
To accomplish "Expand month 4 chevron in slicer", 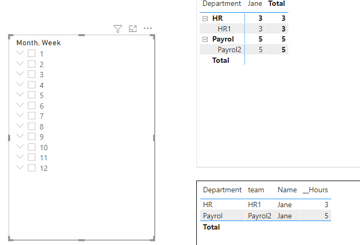I will [x=20, y=84].
